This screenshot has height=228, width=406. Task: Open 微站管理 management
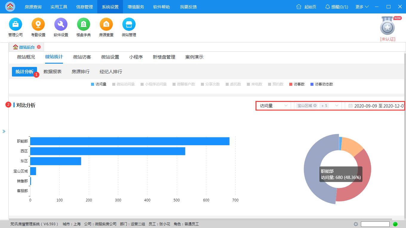tap(129, 27)
